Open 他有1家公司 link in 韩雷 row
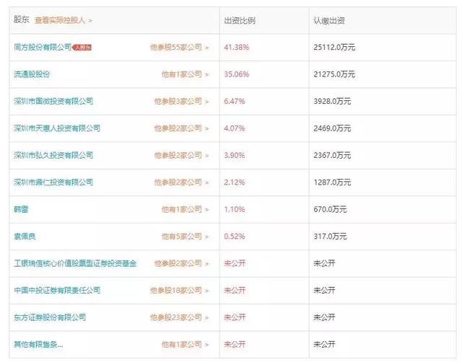The height and width of the screenshot is (362, 462). tap(185, 209)
